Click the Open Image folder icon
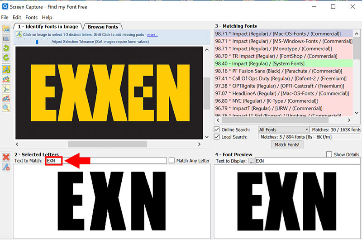This screenshot has height=240, width=362. point(6,29)
